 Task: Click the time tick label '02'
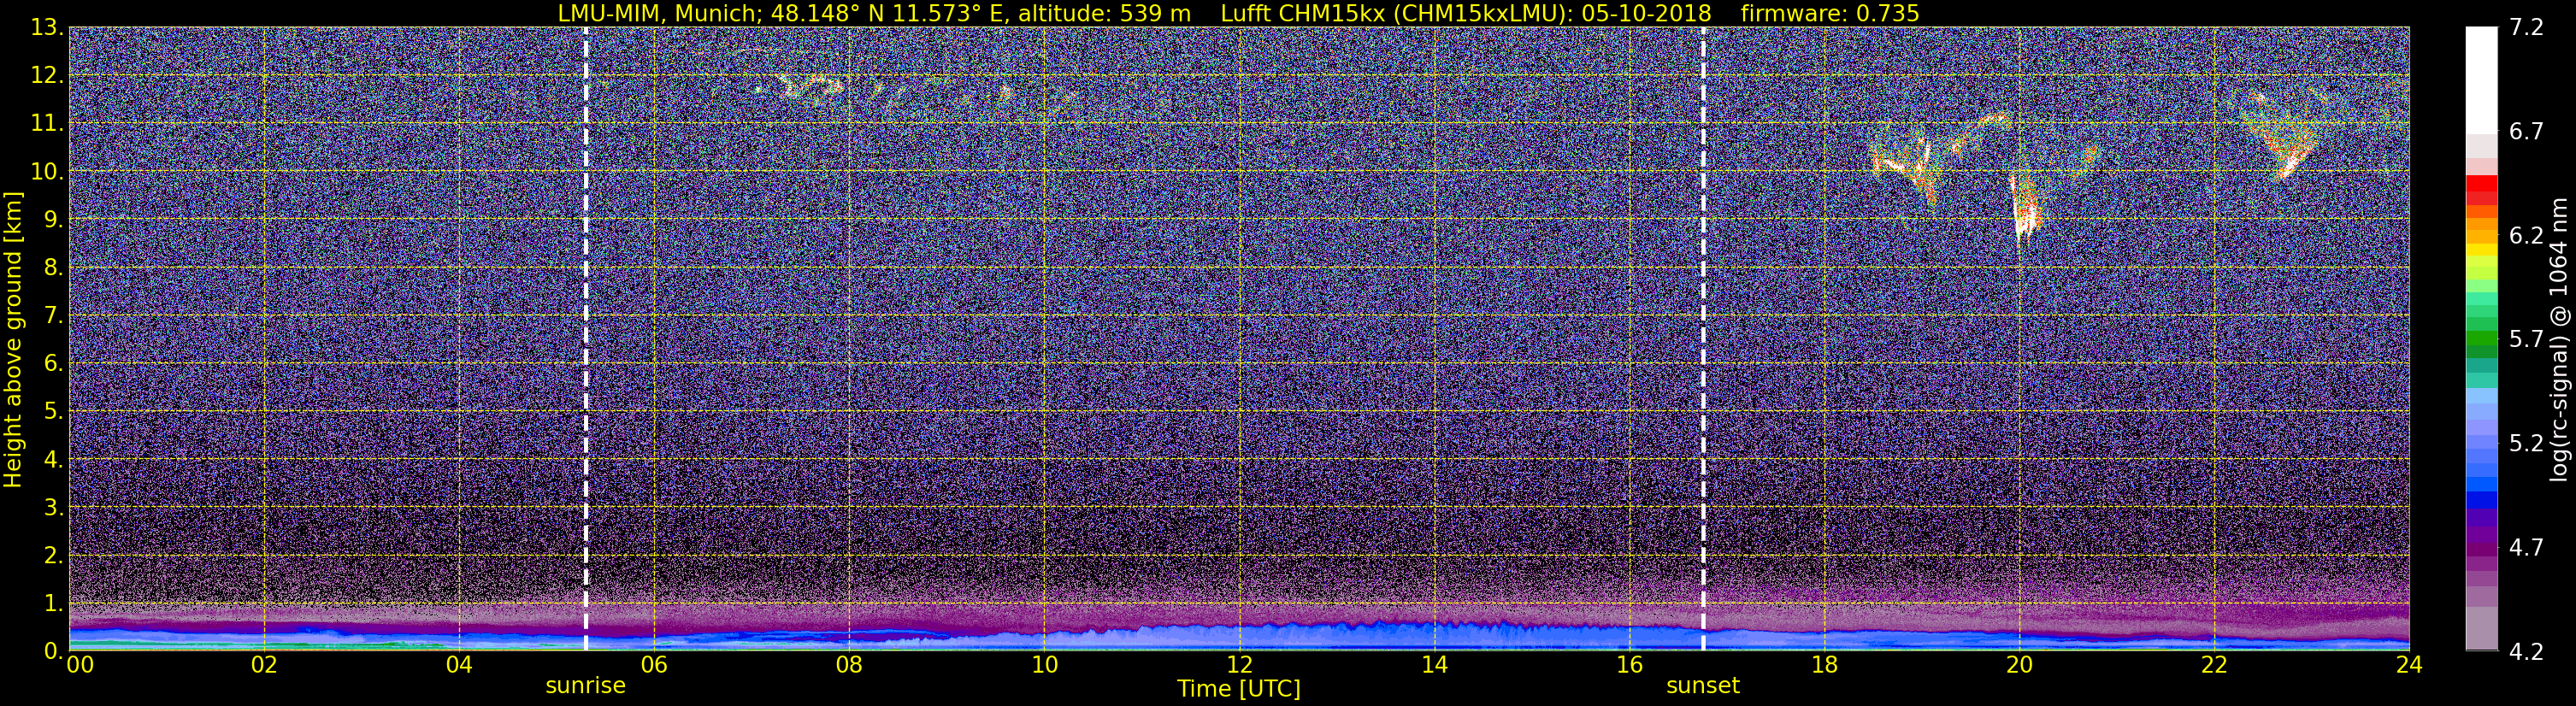pos(264,665)
